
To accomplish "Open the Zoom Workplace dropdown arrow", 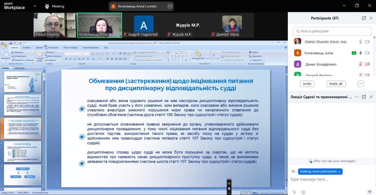I will [35, 6].
